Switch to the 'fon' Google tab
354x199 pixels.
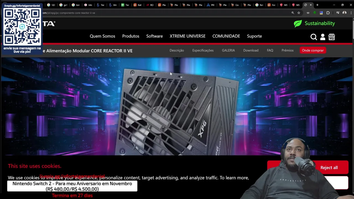[x=259, y=5]
